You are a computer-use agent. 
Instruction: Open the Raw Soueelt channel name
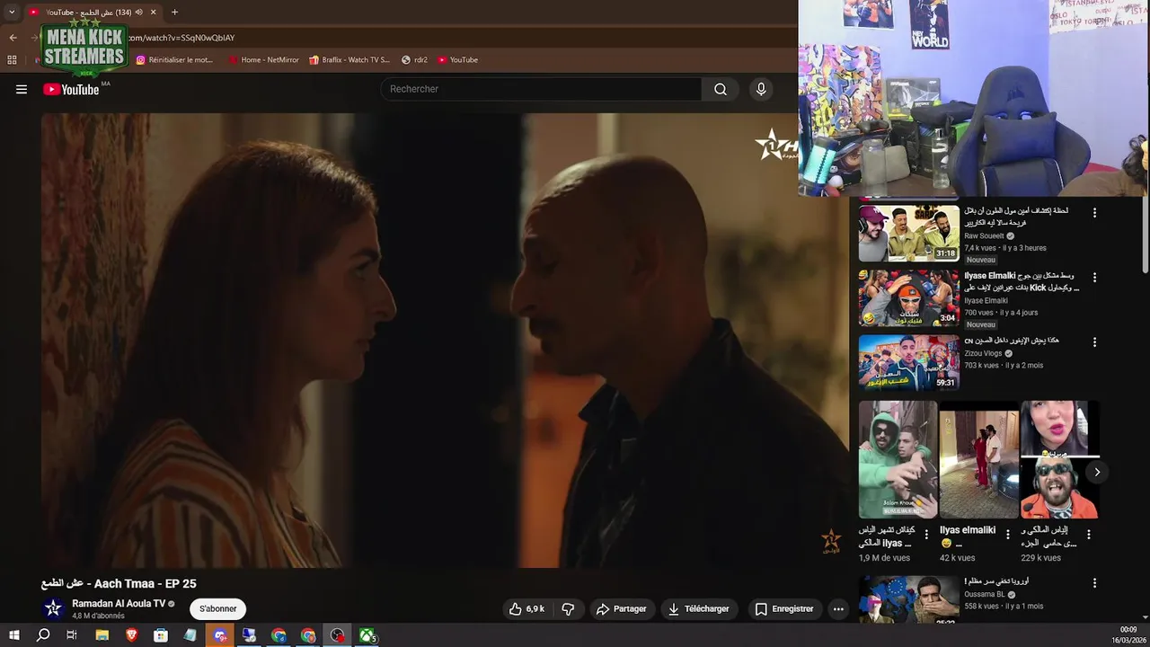click(984, 236)
